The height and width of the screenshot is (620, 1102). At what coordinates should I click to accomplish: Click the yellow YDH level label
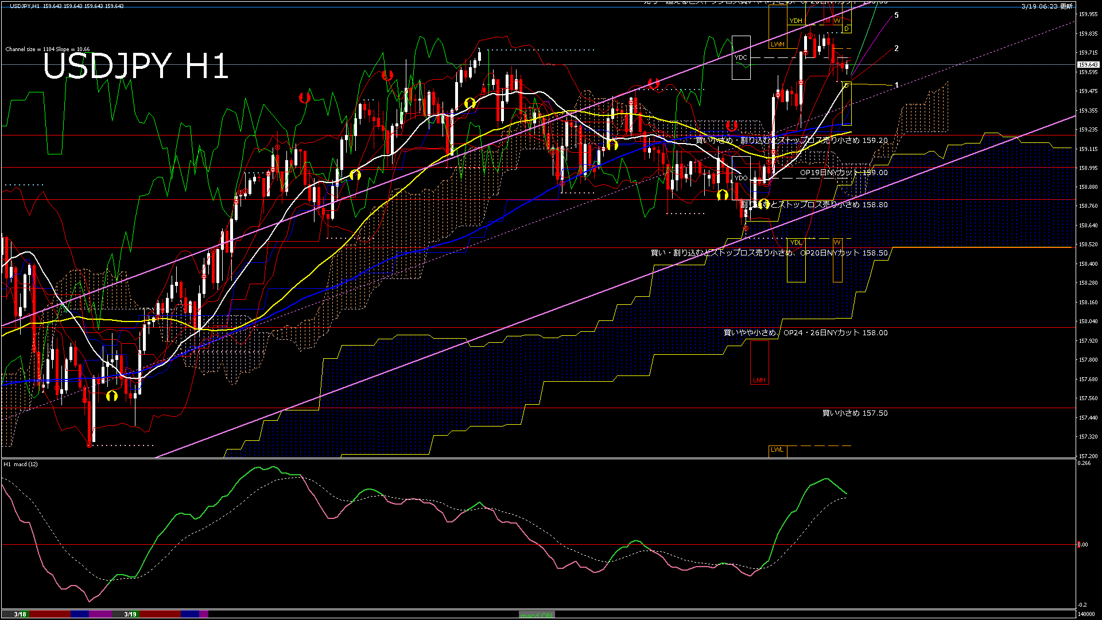pyautogui.click(x=796, y=21)
